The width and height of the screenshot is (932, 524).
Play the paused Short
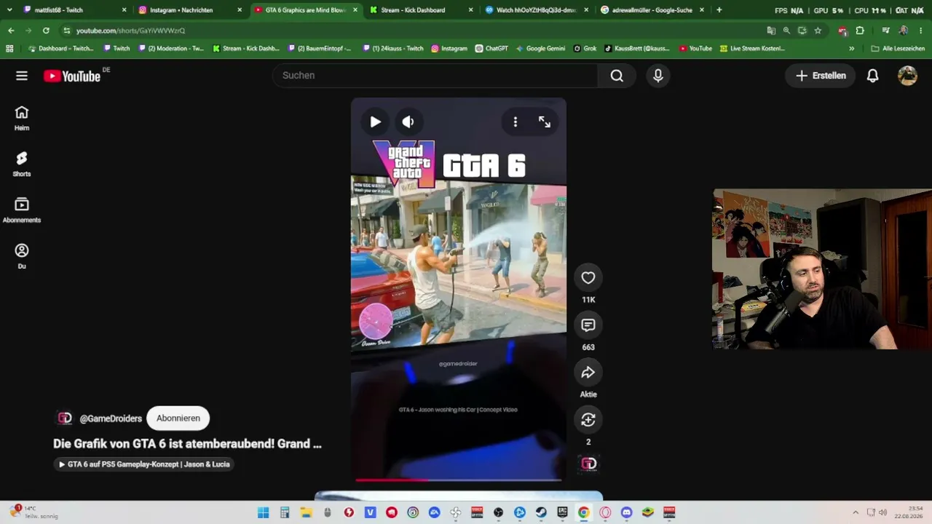[x=375, y=122]
